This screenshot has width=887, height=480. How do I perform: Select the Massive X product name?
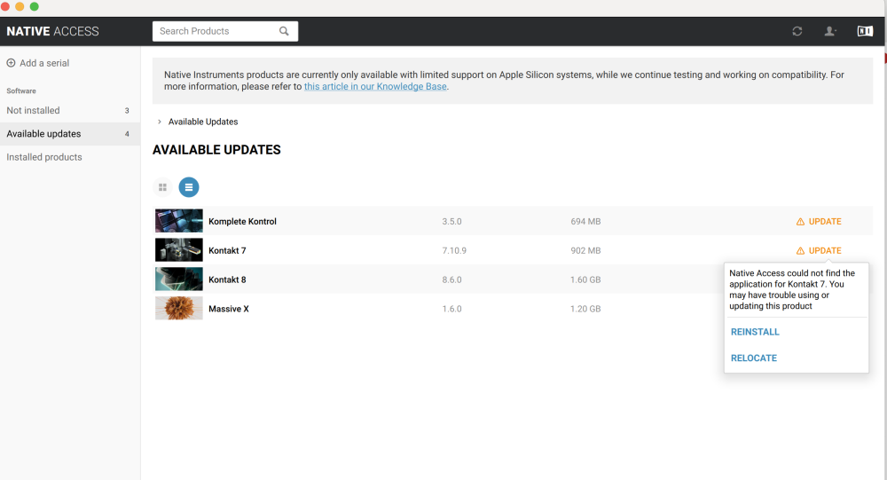coord(229,309)
